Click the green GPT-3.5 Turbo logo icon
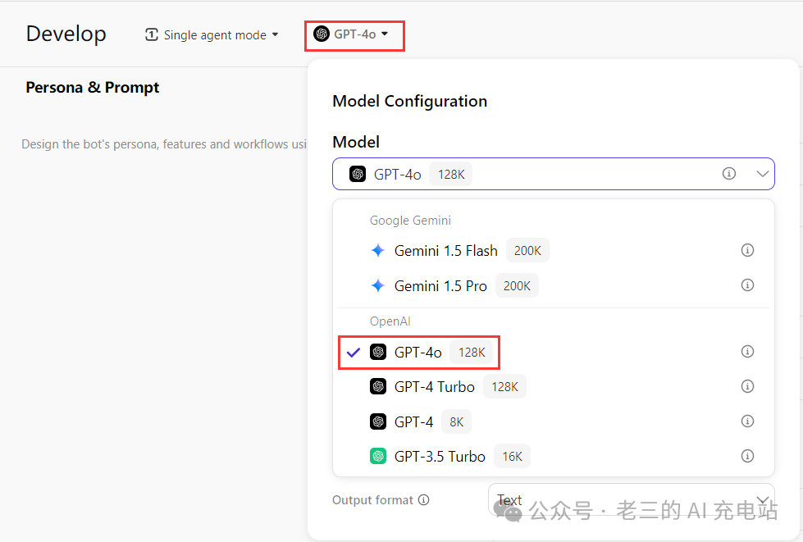The image size is (803, 542). (x=378, y=456)
